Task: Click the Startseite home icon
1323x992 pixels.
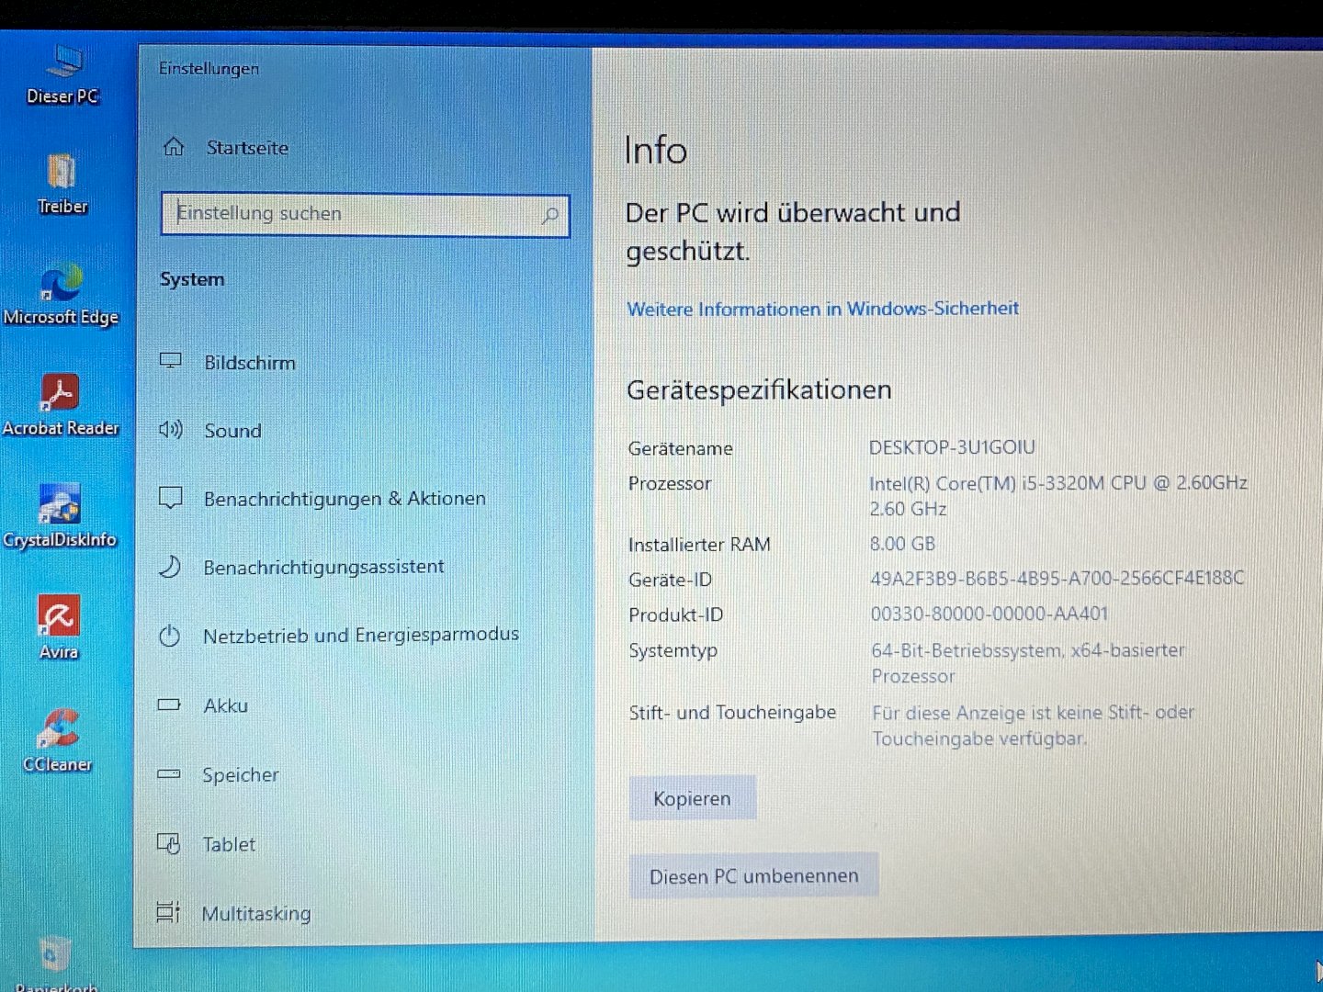Action: tap(174, 147)
